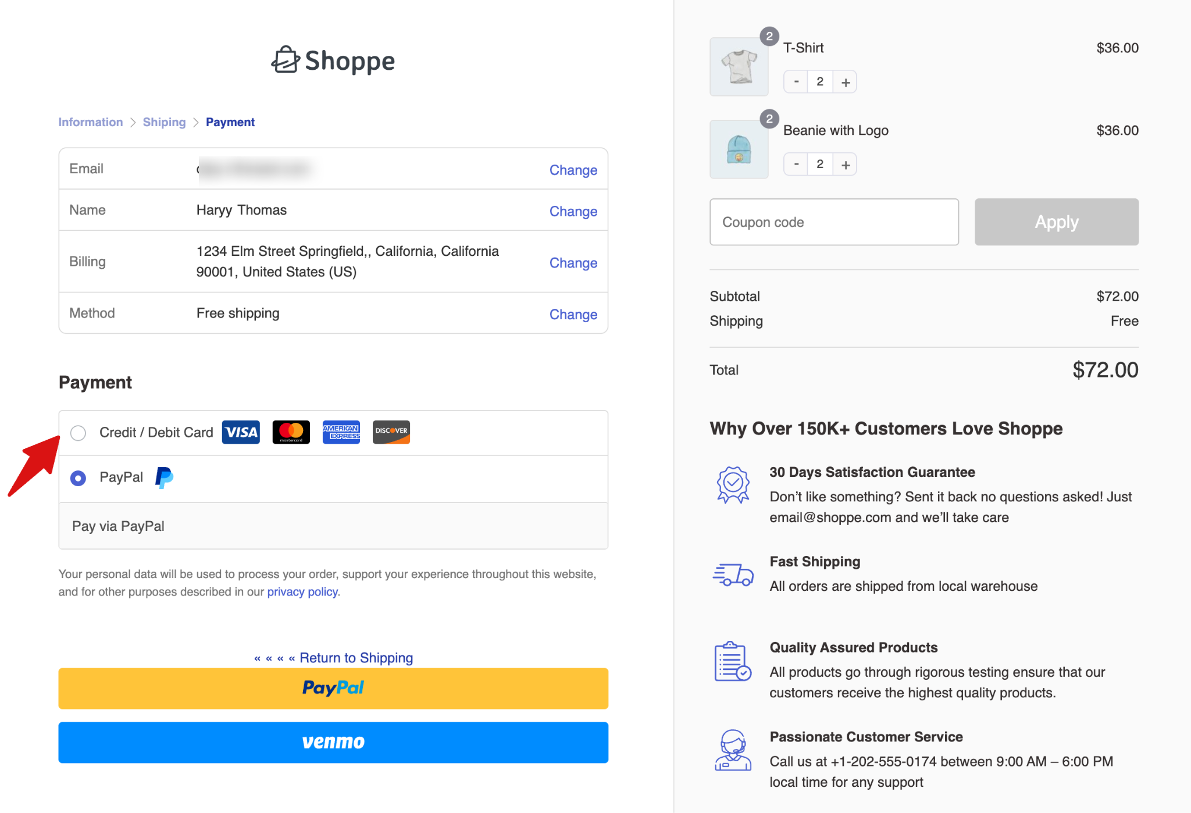Click the customer service headset icon
This screenshot has height=813, width=1191.
(x=733, y=750)
